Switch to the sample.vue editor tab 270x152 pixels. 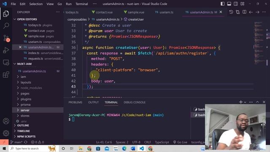pyautogui.click(x=134, y=12)
